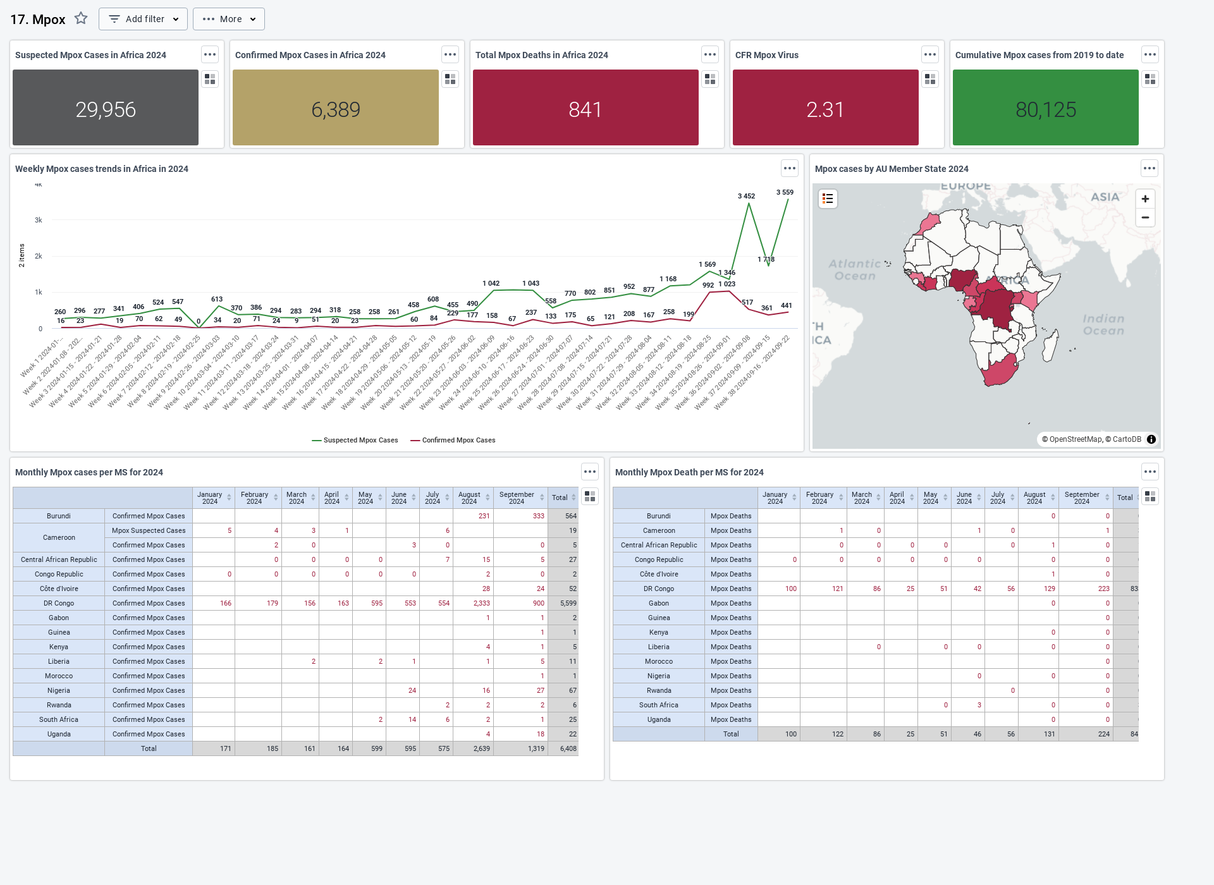The height and width of the screenshot is (885, 1214).
Task: Click the green 80,125 cumulative tile
Action: coord(1046,107)
